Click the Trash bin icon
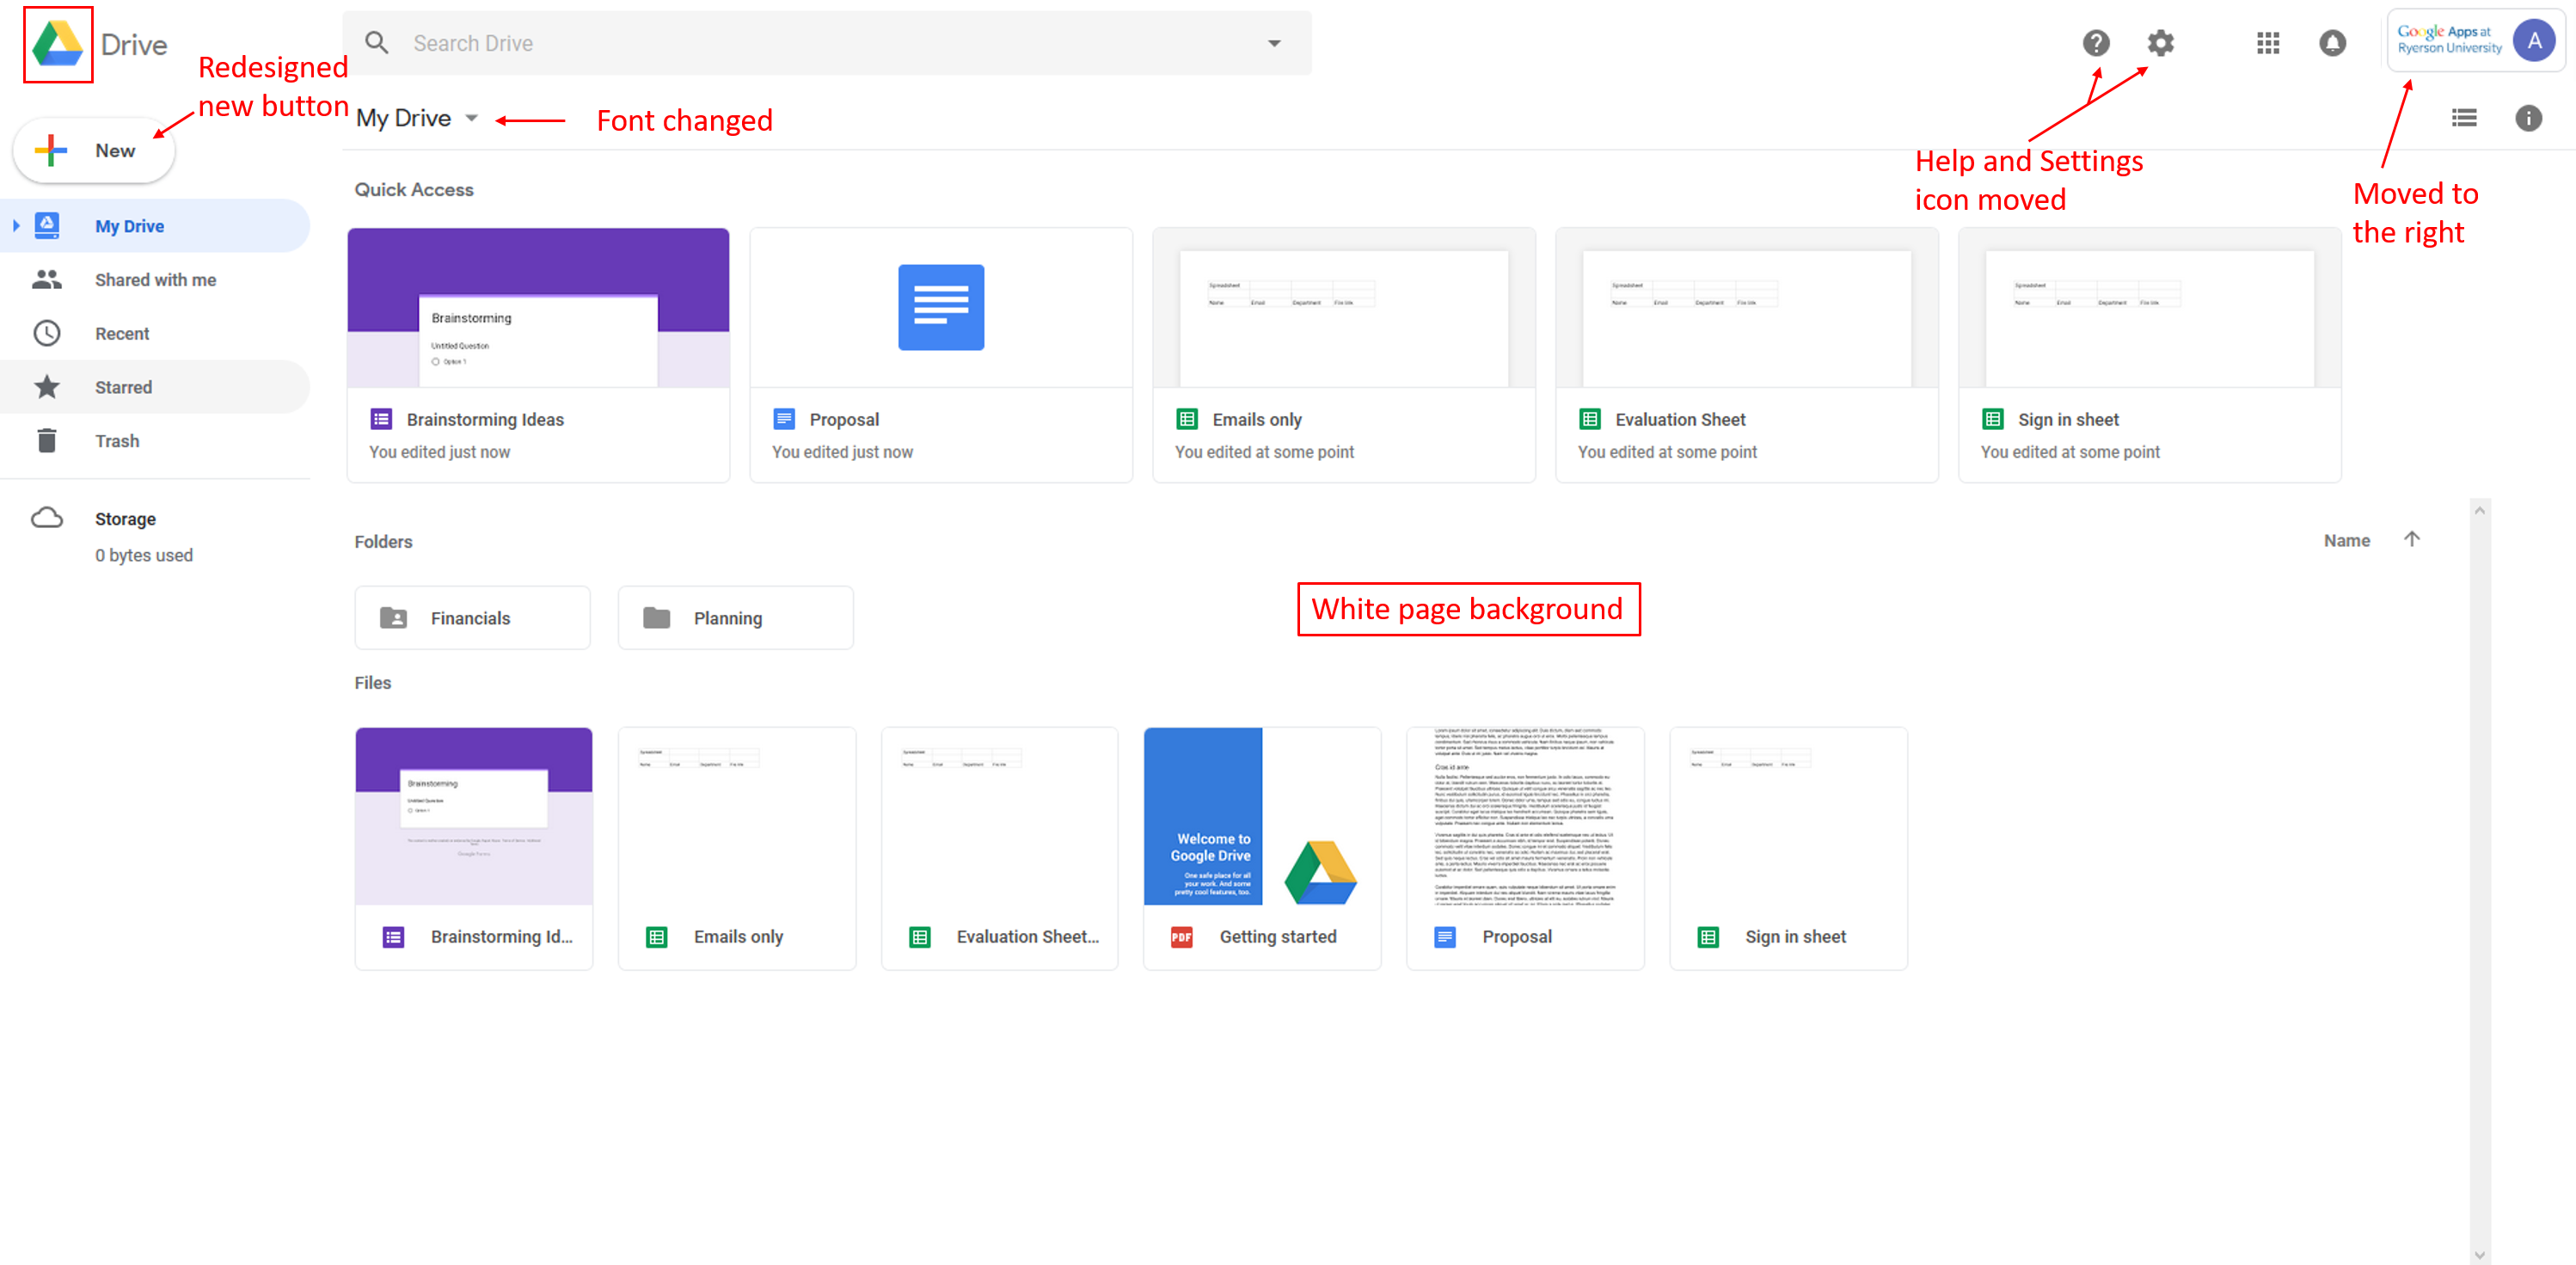The width and height of the screenshot is (2576, 1265). [47, 440]
